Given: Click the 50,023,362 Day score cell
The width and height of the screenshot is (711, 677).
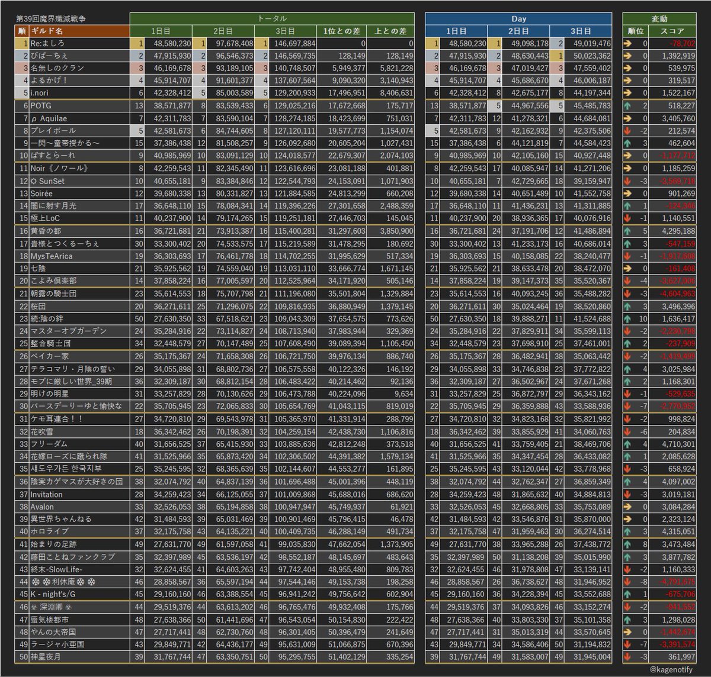Looking at the screenshot, I should (587, 56).
